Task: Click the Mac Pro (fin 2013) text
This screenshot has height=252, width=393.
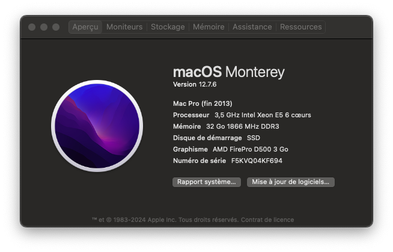Action: 203,103
